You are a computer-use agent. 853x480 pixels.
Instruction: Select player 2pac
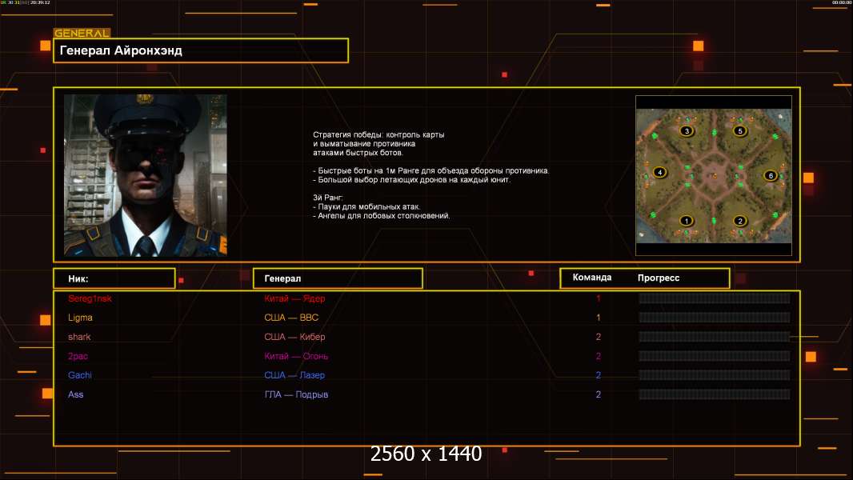(x=78, y=356)
